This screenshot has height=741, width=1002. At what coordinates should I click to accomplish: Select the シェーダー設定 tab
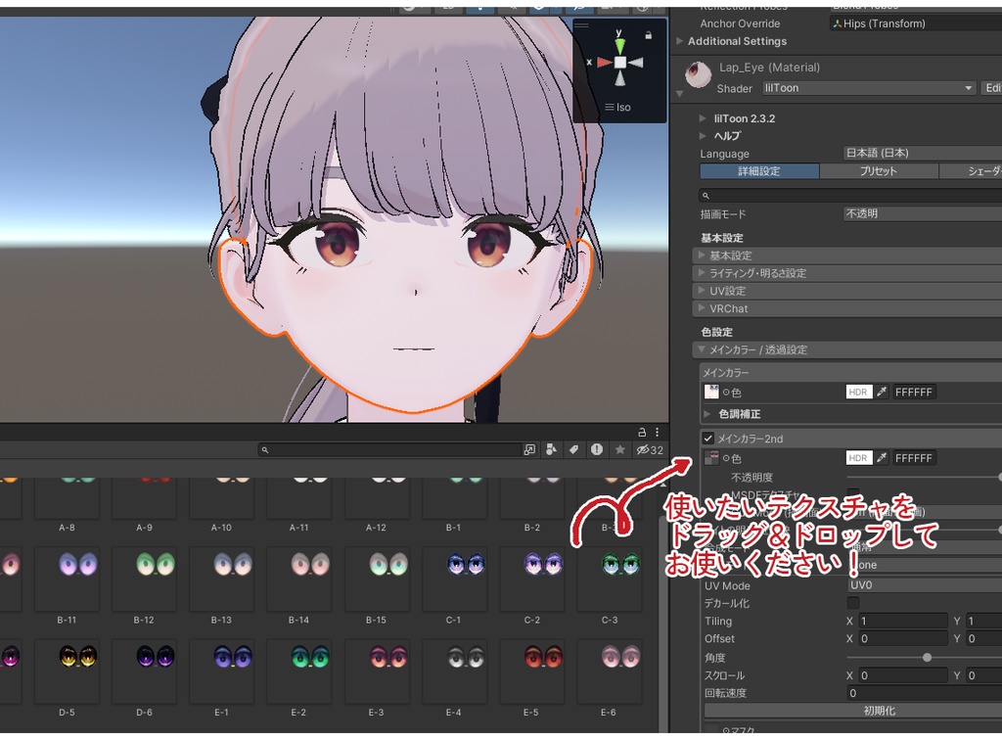971,170
